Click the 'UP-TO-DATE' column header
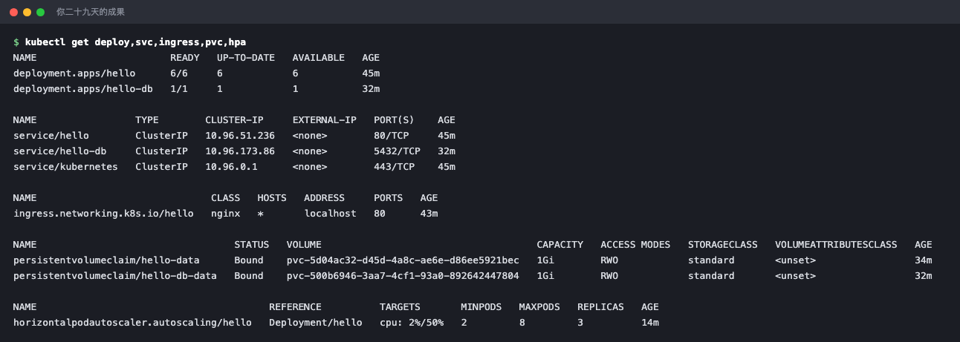 [x=246, y=58]
